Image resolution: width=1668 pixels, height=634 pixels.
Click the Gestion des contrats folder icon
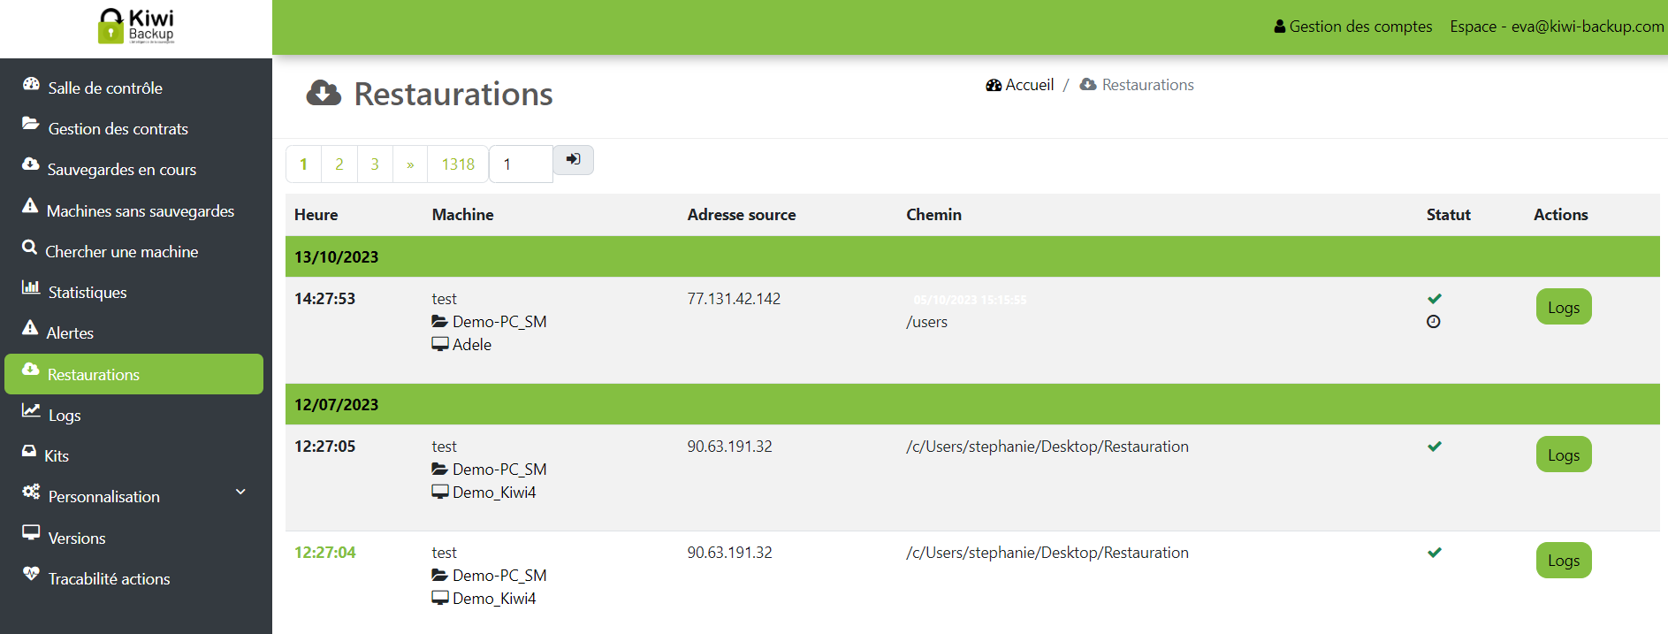tap(31, 124)
